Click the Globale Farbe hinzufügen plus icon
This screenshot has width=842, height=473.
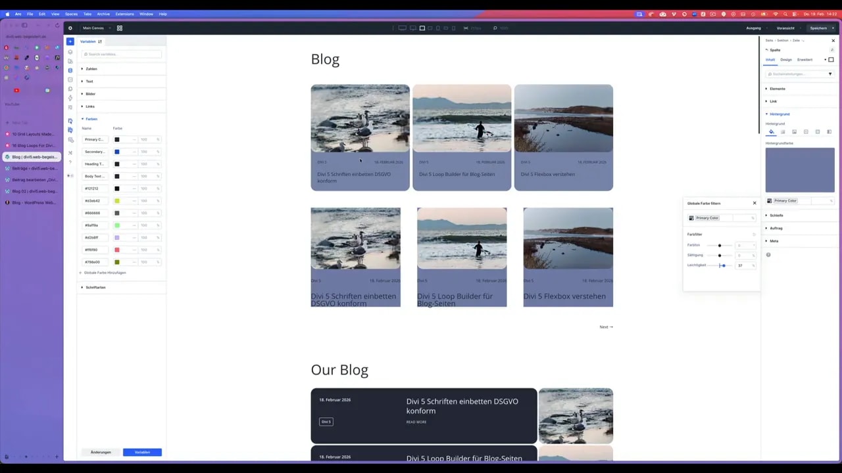pyautogui.click(x=82, y=274)
